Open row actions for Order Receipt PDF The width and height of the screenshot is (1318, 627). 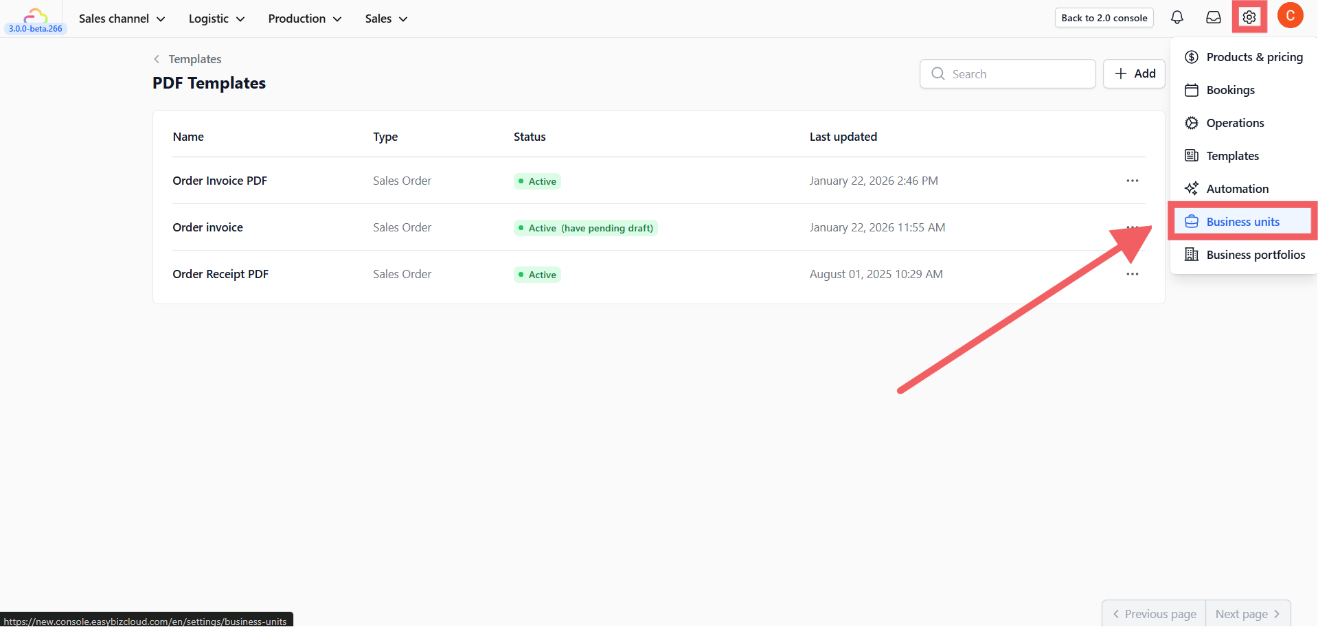click(1132, 274)
